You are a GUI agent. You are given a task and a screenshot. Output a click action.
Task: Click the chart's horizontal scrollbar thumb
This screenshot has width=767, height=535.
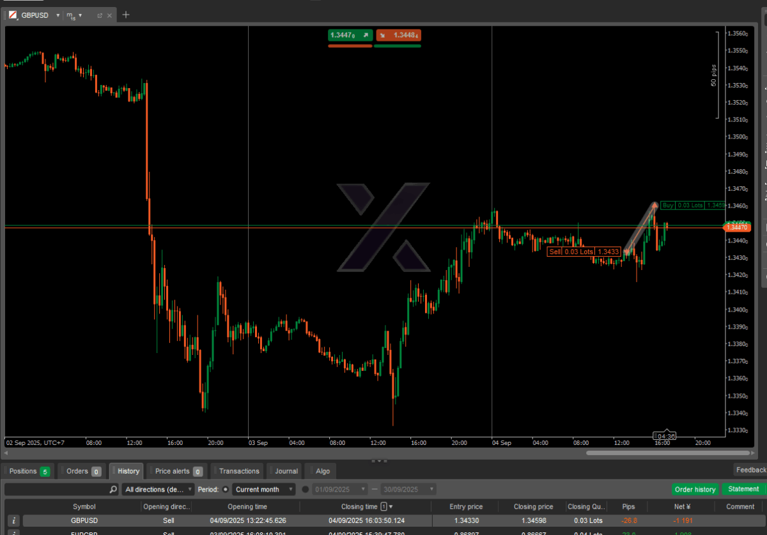click(x=658, y=453)
